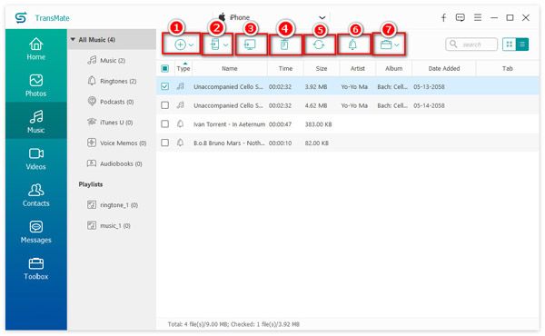Select the Ivan Torrent - In Aeternum name
The image size is (545, 336).
coord(230,124)
